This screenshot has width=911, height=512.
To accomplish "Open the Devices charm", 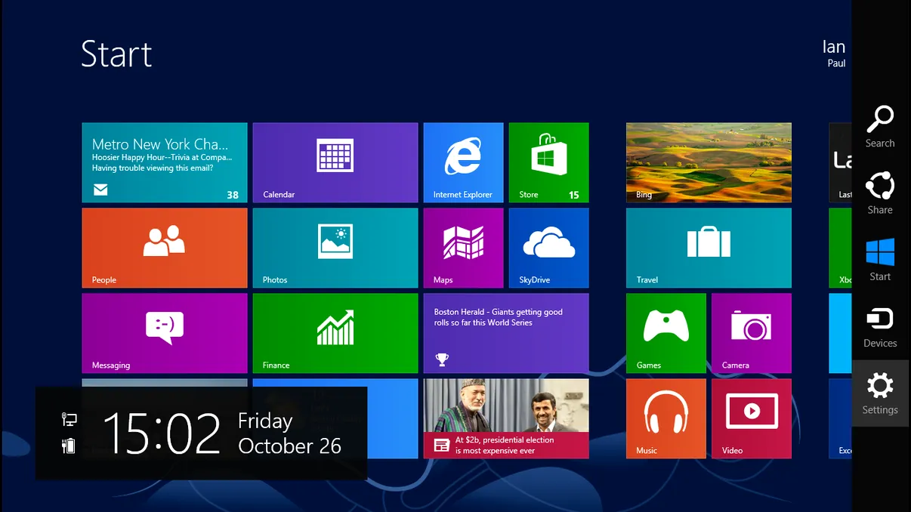I will point(879,325).
